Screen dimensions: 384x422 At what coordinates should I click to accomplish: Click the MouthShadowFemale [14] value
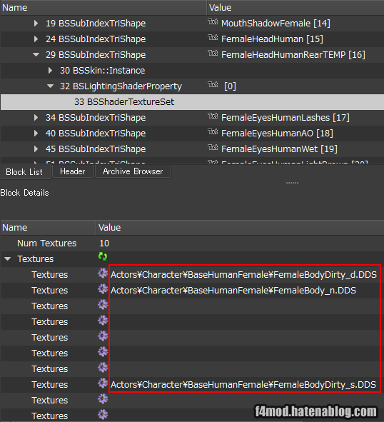tap(276, 24)
